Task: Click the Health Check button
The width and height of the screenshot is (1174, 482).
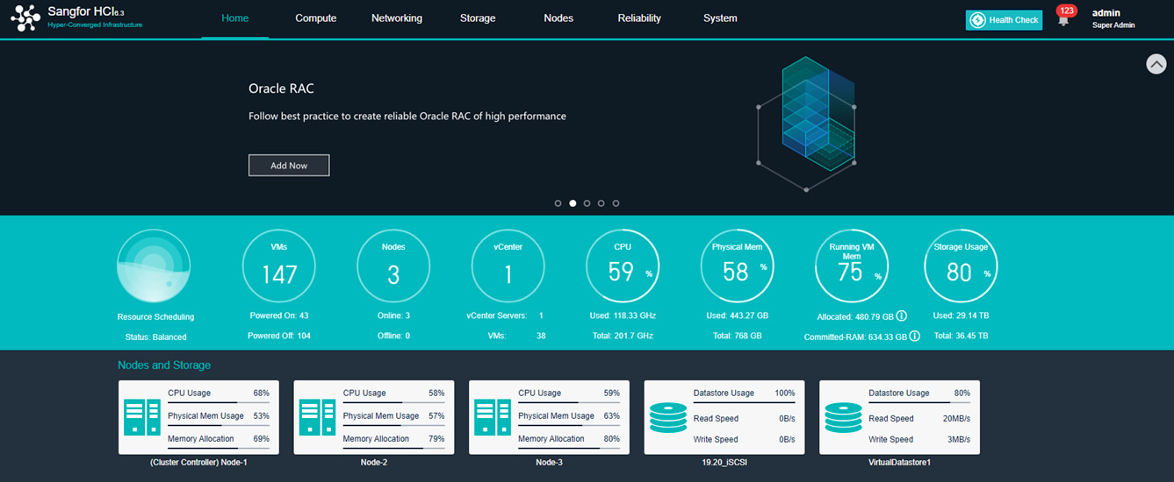Action: click(1004, 20)
